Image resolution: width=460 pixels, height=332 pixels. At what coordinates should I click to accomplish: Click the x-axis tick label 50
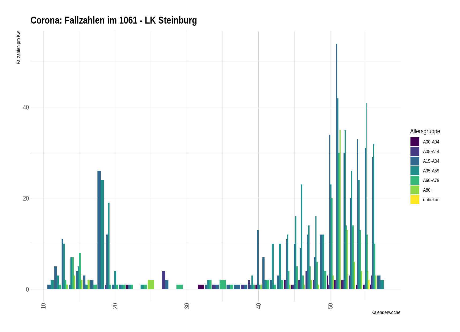click(x=330, y=306)
